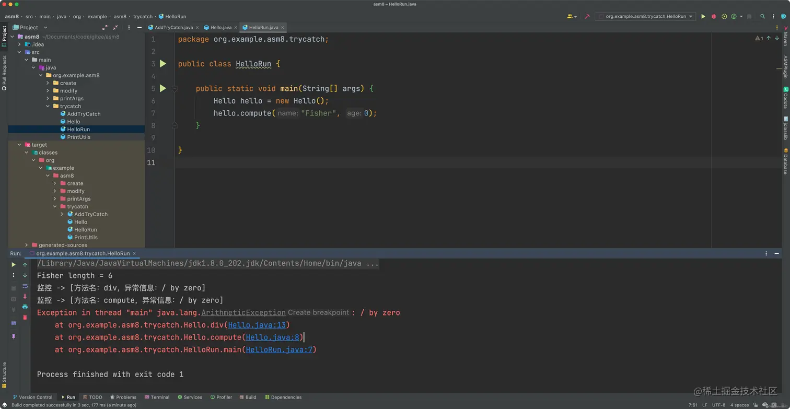Click the Up the Stack Trace arrow
790x409 pixels.
click(25, 265)
